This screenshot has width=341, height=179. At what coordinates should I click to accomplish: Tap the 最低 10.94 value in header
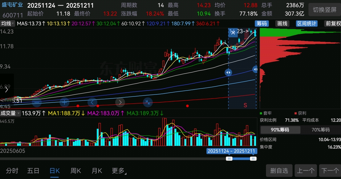coord(204,14)
